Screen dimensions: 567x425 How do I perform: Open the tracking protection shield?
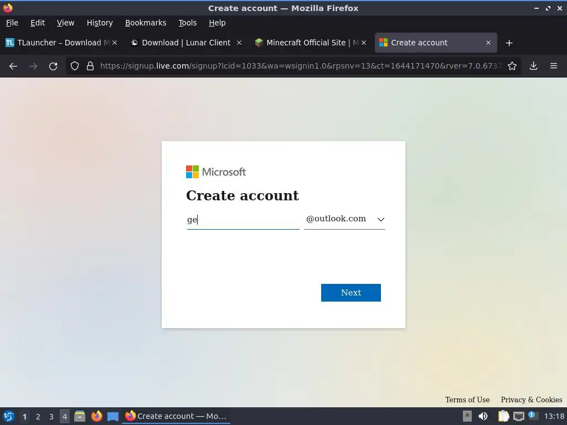click(75, 66)
